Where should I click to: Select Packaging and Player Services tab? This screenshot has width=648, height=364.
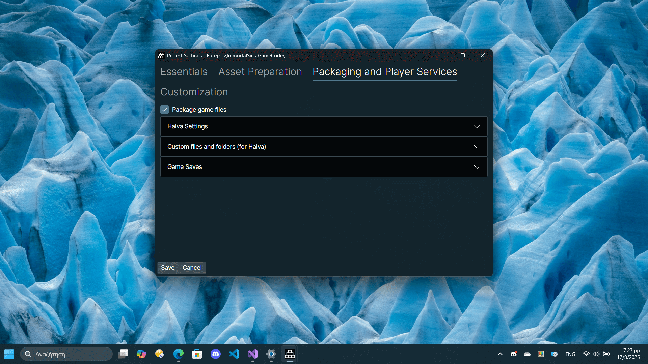[385, 72]
